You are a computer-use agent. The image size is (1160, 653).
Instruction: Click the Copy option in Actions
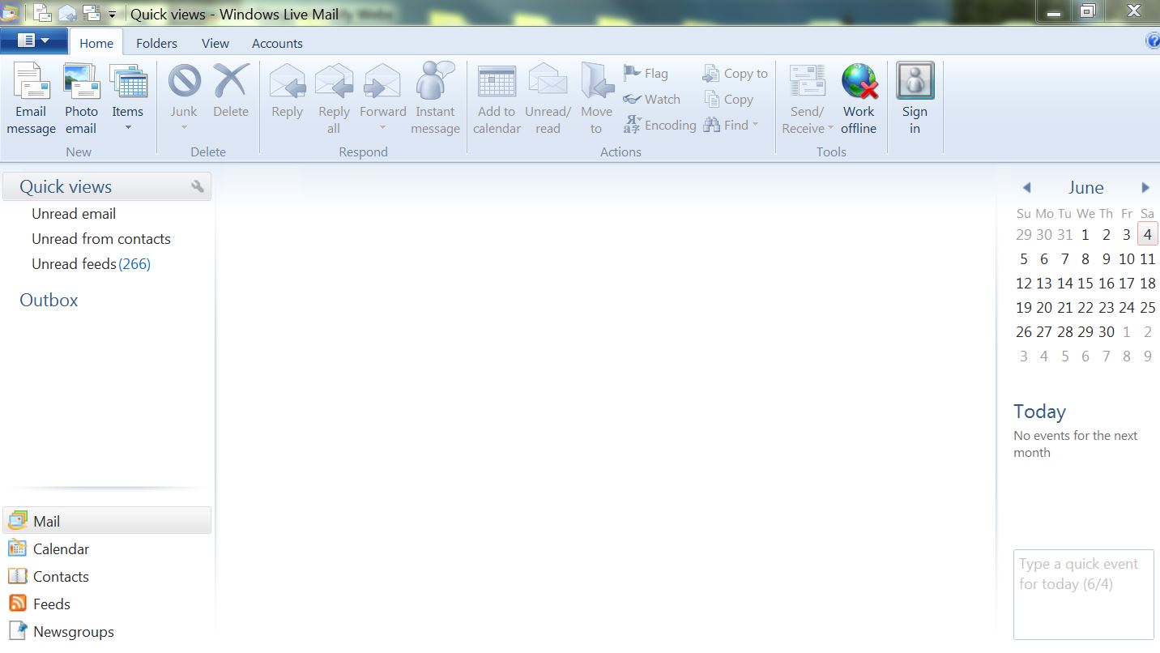tap(728, 99)
